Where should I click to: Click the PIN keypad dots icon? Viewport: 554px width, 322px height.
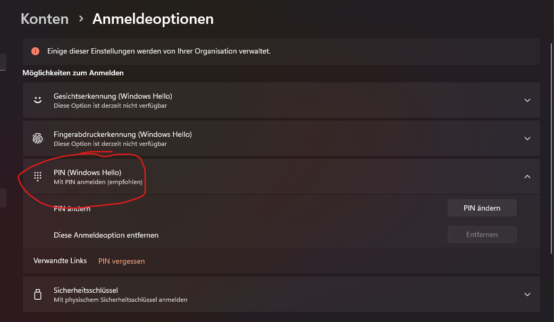pyautogui.click(x=37, y=177)
